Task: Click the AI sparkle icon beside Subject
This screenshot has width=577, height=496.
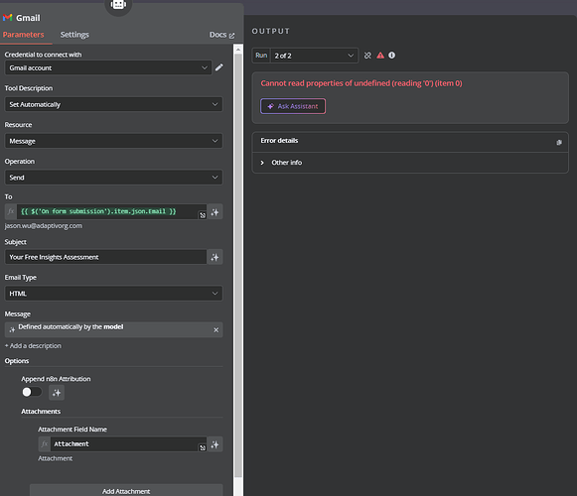Action: (x=215, y=257)
